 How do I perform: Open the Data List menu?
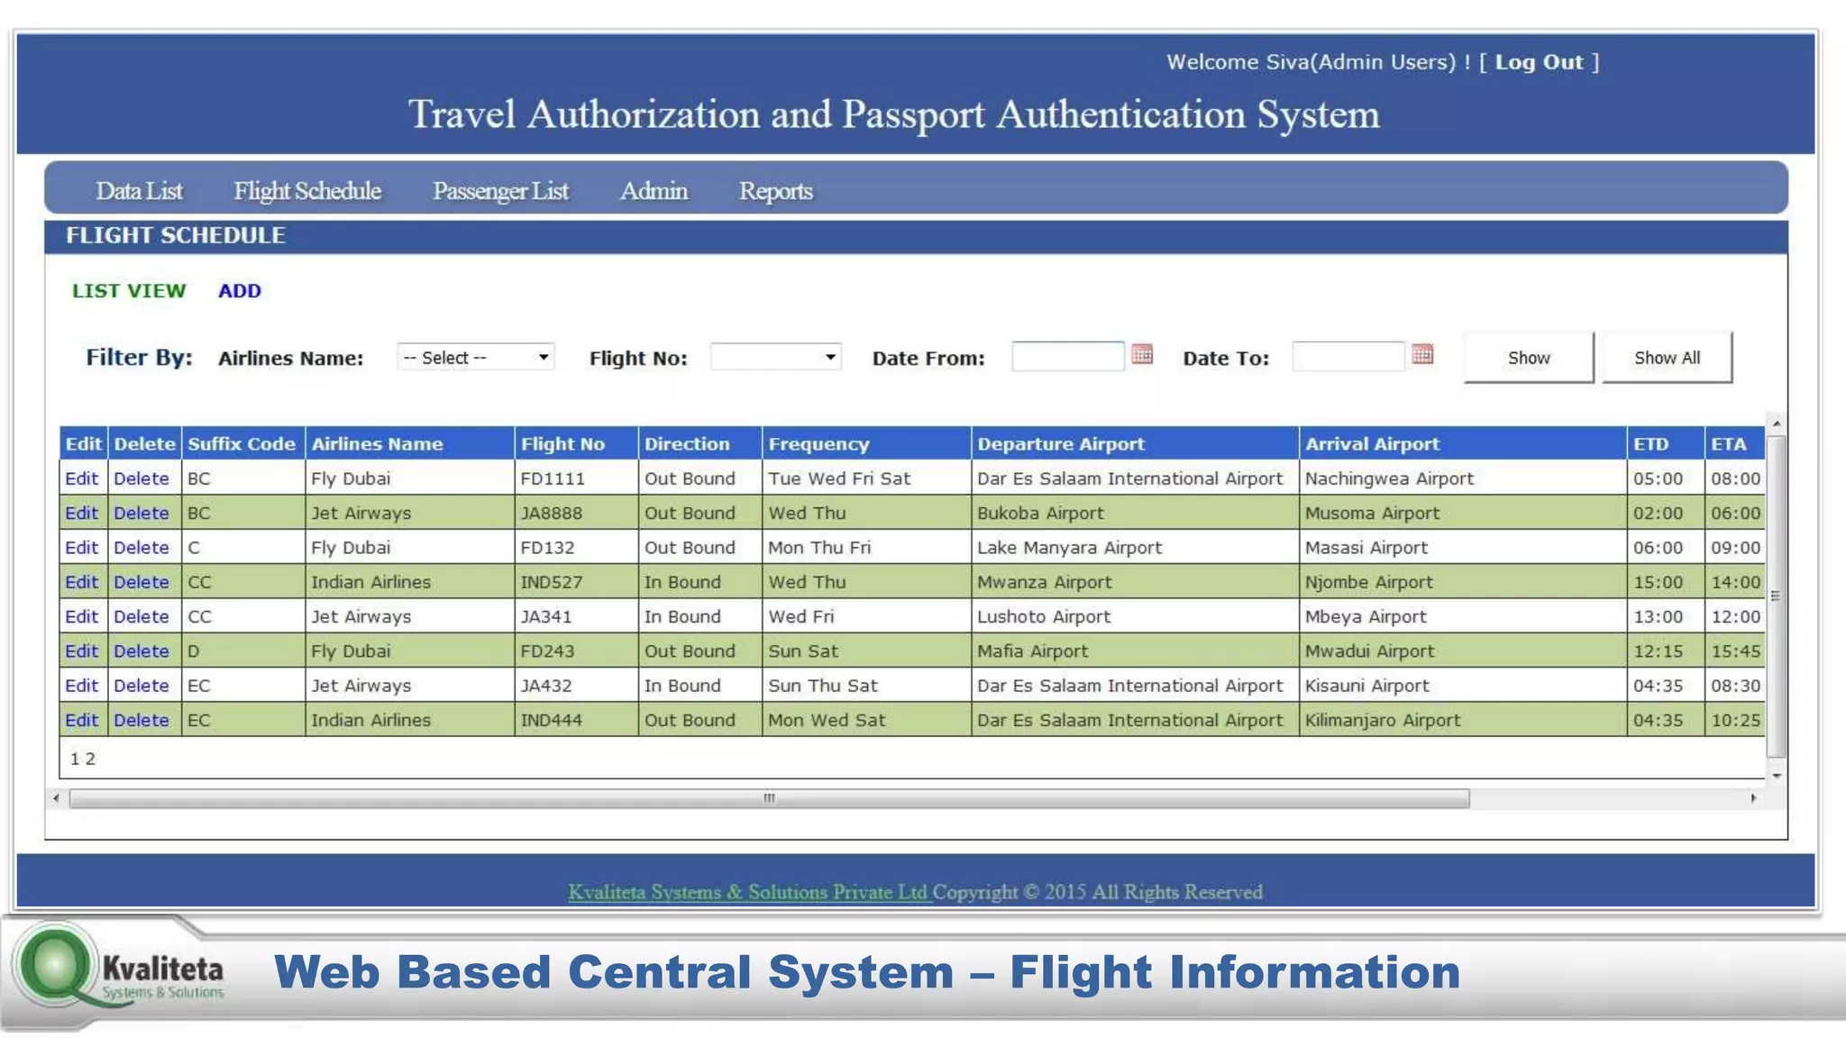point(139,191)
